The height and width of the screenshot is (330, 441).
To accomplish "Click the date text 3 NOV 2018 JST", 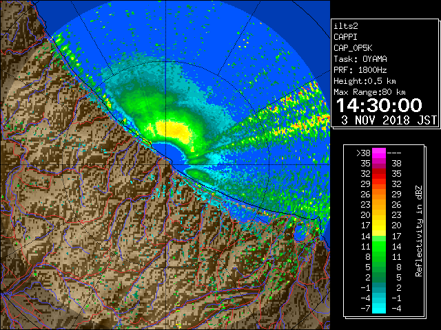I will pos(389,120).
